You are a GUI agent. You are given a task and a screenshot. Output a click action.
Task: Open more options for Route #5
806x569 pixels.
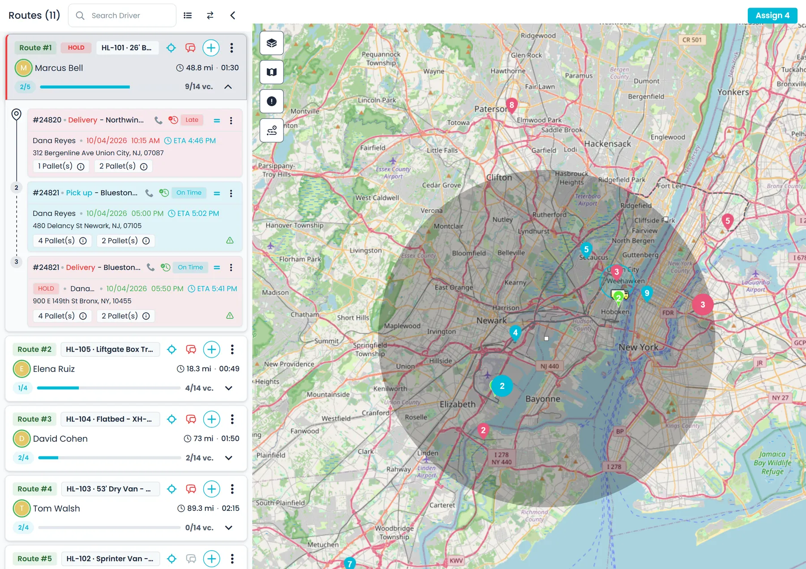point(232,559)
